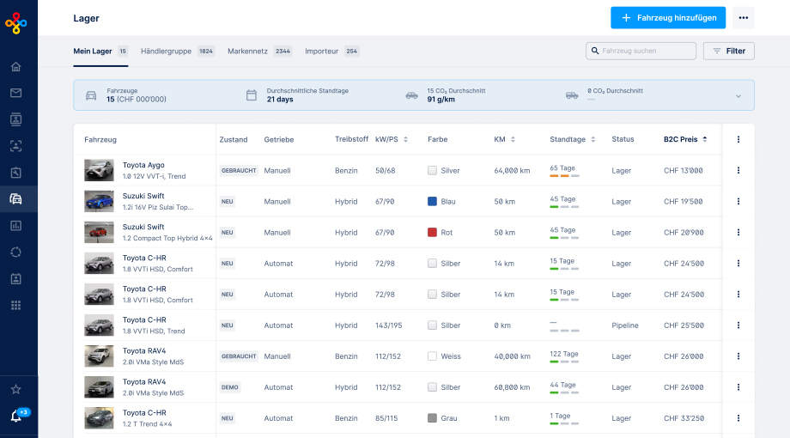
Task: Sort by KM column
Action: click(513, 140)
